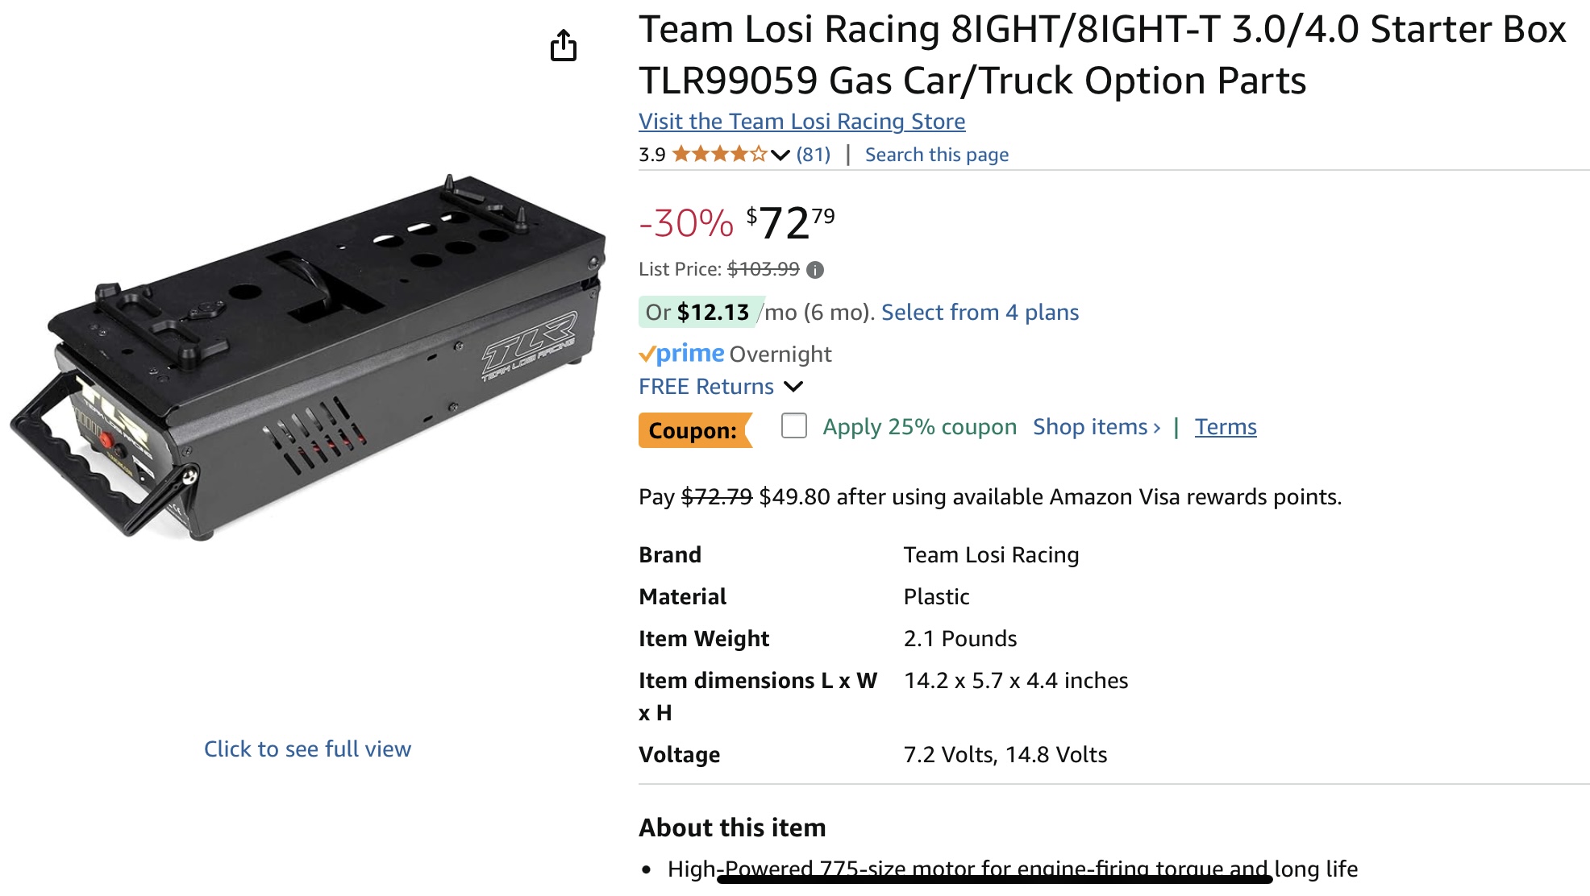Expand the FREE Returns chevron
Screen dimensions: 1590x896
click(793, 387)
